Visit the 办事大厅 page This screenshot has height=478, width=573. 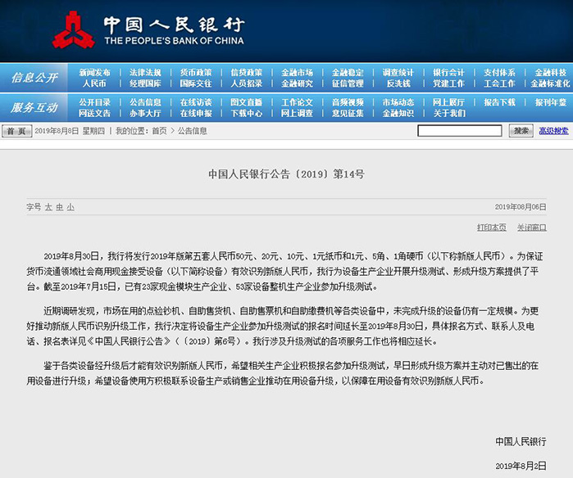[145, 114]
